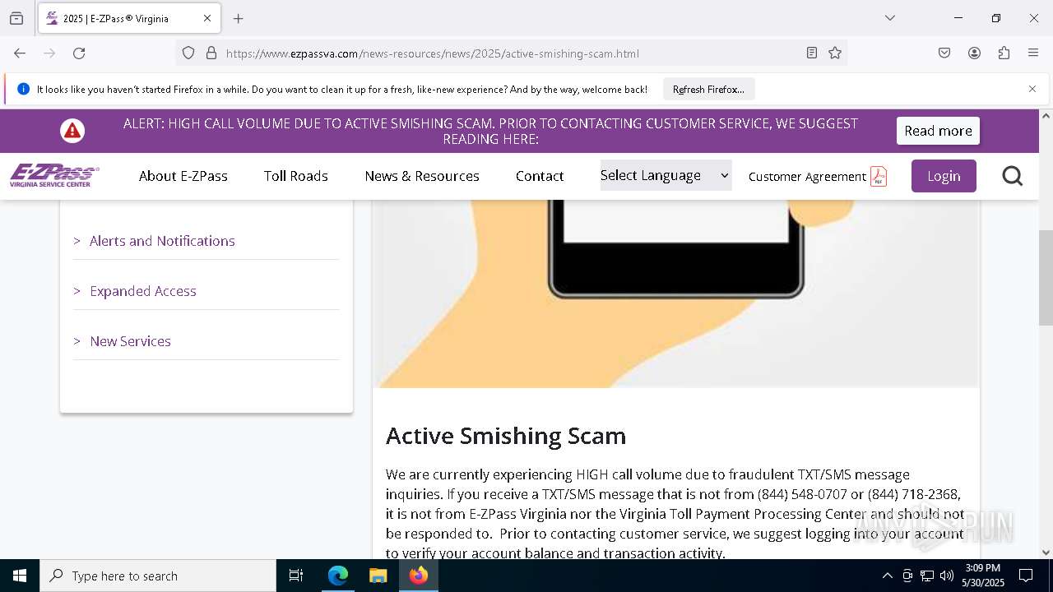This screenshot has height=592, width=1053.
Task: Open New Services sidebar link
Action: [130, 341]
